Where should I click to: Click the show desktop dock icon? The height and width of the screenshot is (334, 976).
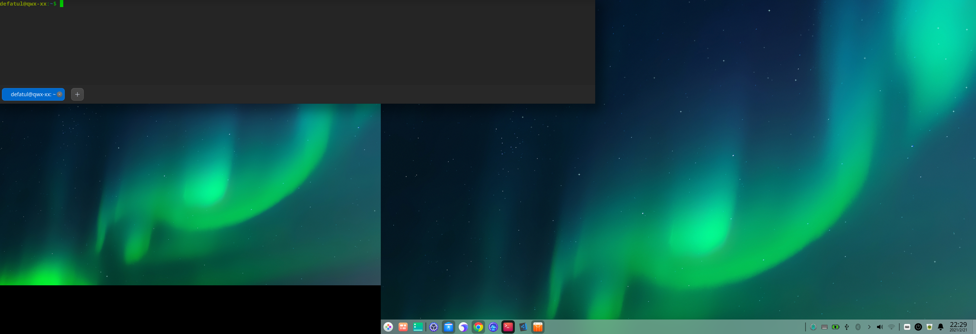click(x=418, y=327)
